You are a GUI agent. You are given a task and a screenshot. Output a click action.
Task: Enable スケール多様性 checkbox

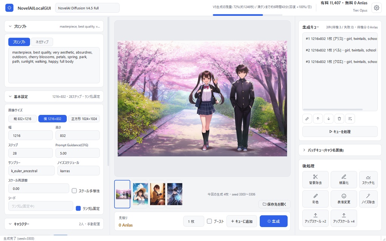click(x=74, y=191)
